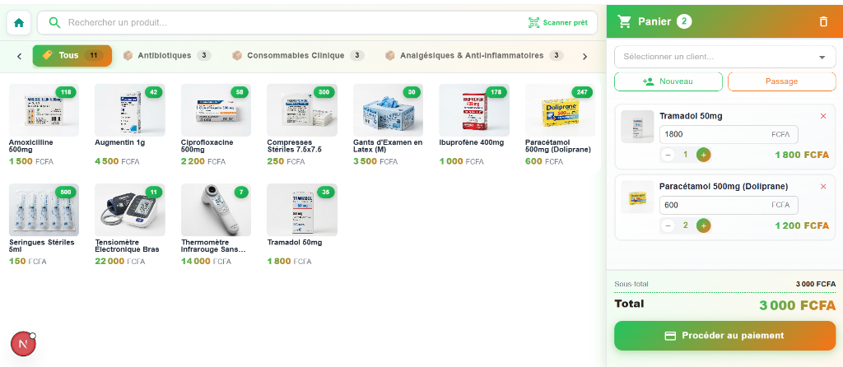The image size is (843, 367).
Task: Edit the Paracétamol price field in cart
Action: click(x=729, y=205)
